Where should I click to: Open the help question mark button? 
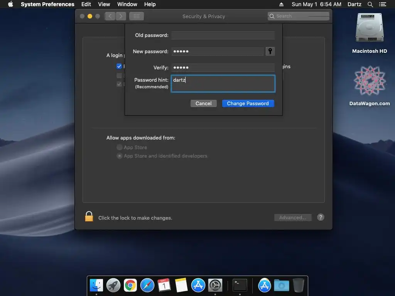(321, 217)
